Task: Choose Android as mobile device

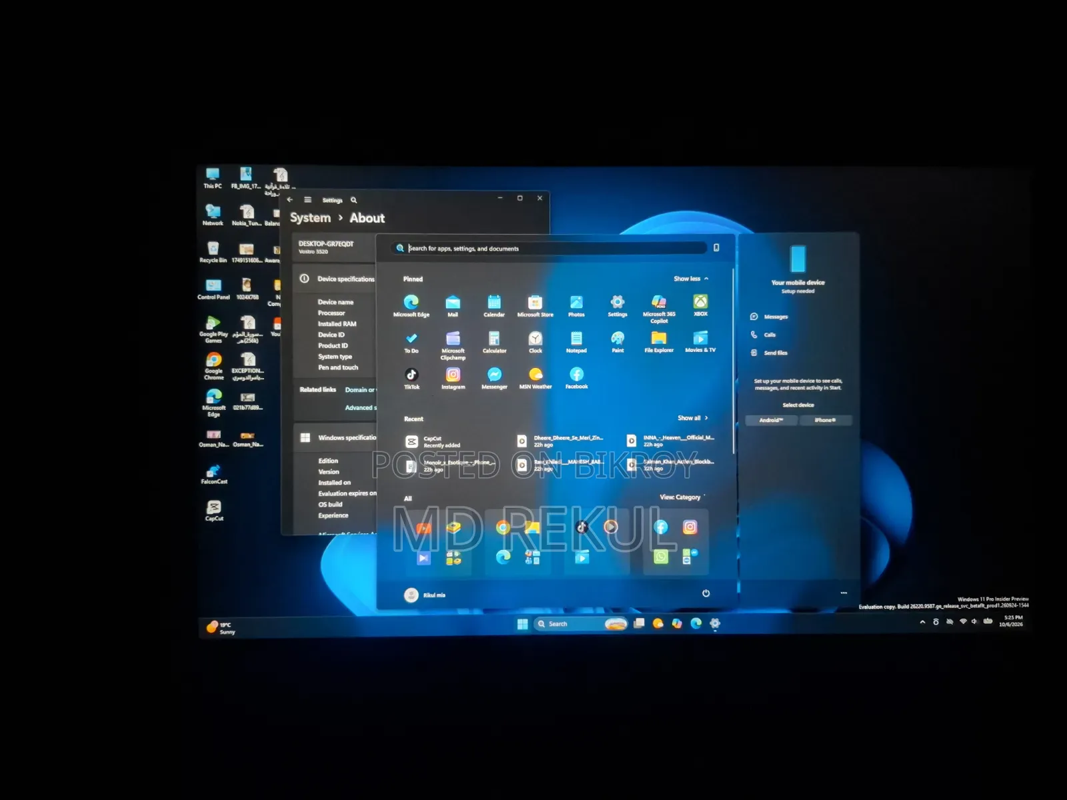Action: pos(772,420)
